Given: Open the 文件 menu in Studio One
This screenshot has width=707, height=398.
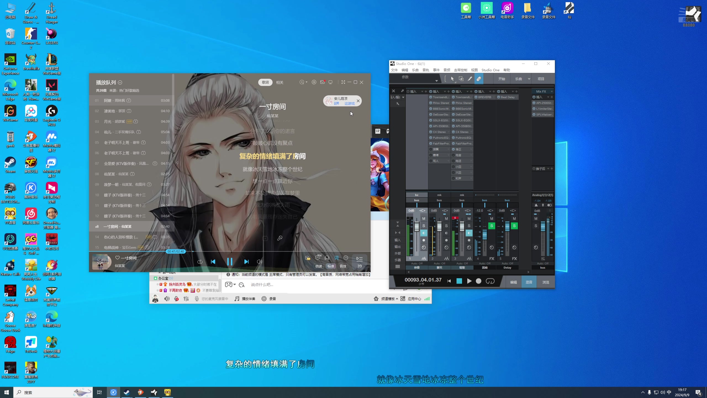Looking at the screenshot, I should (394, 70).
